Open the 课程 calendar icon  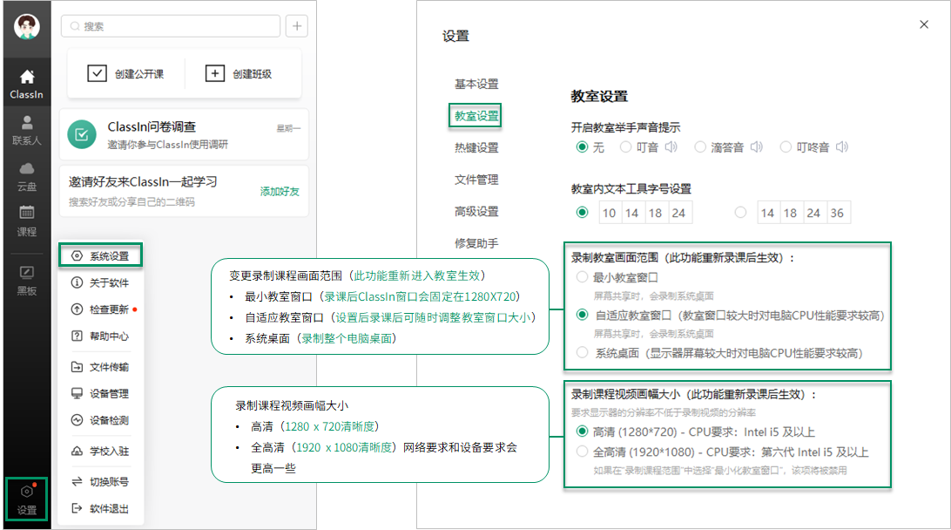point(27,221)
